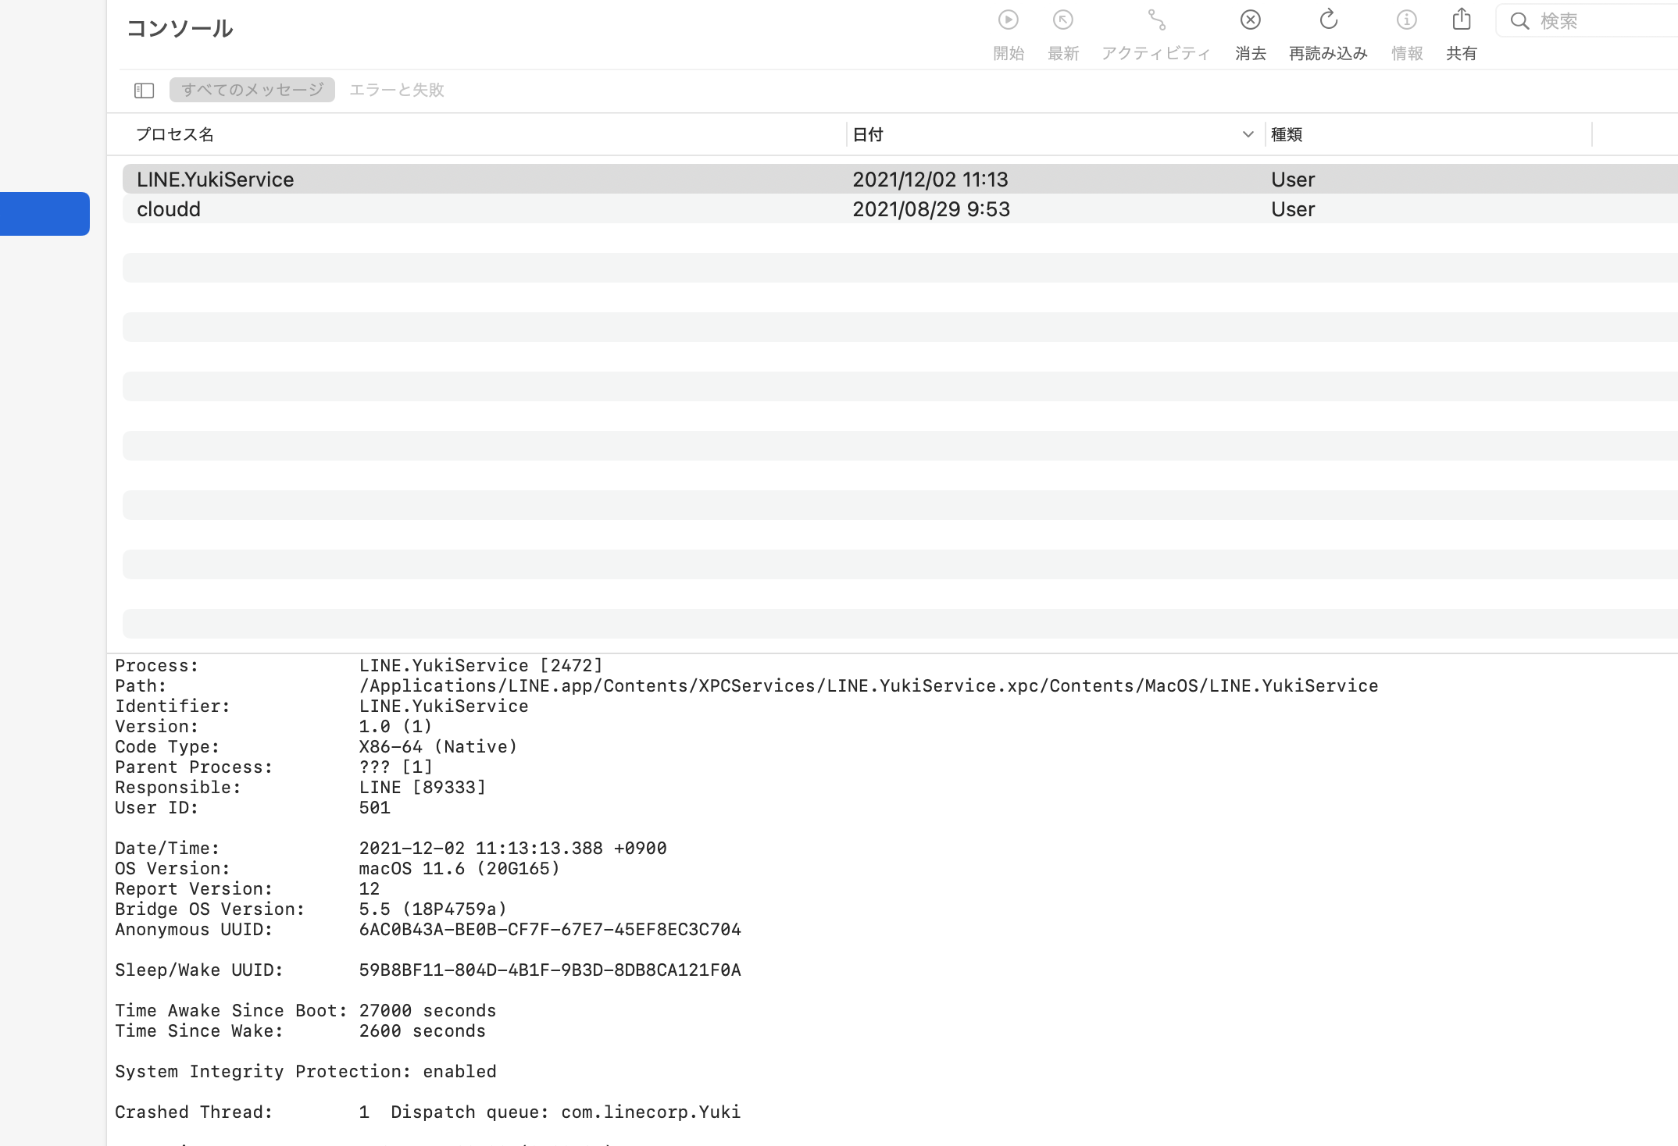Click the Share (共有) icon

[x=1461, y=20]
